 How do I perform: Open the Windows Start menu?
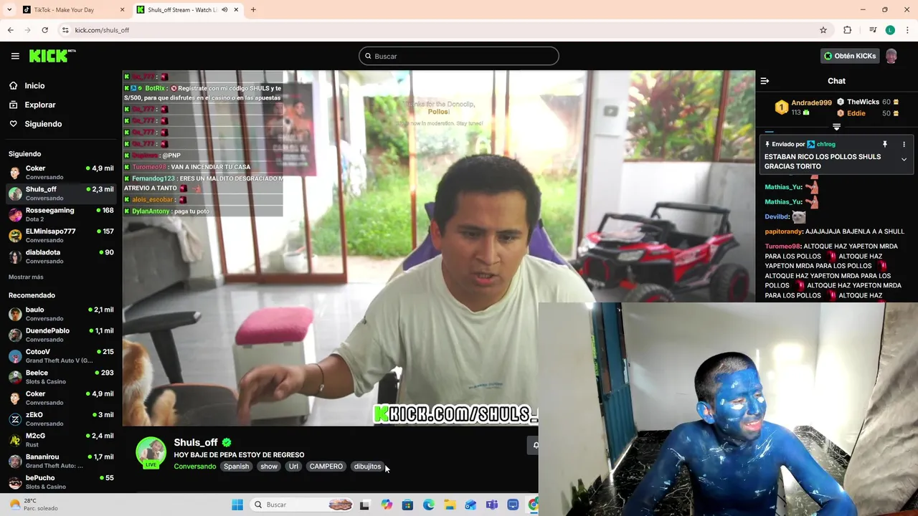(237, 505)
